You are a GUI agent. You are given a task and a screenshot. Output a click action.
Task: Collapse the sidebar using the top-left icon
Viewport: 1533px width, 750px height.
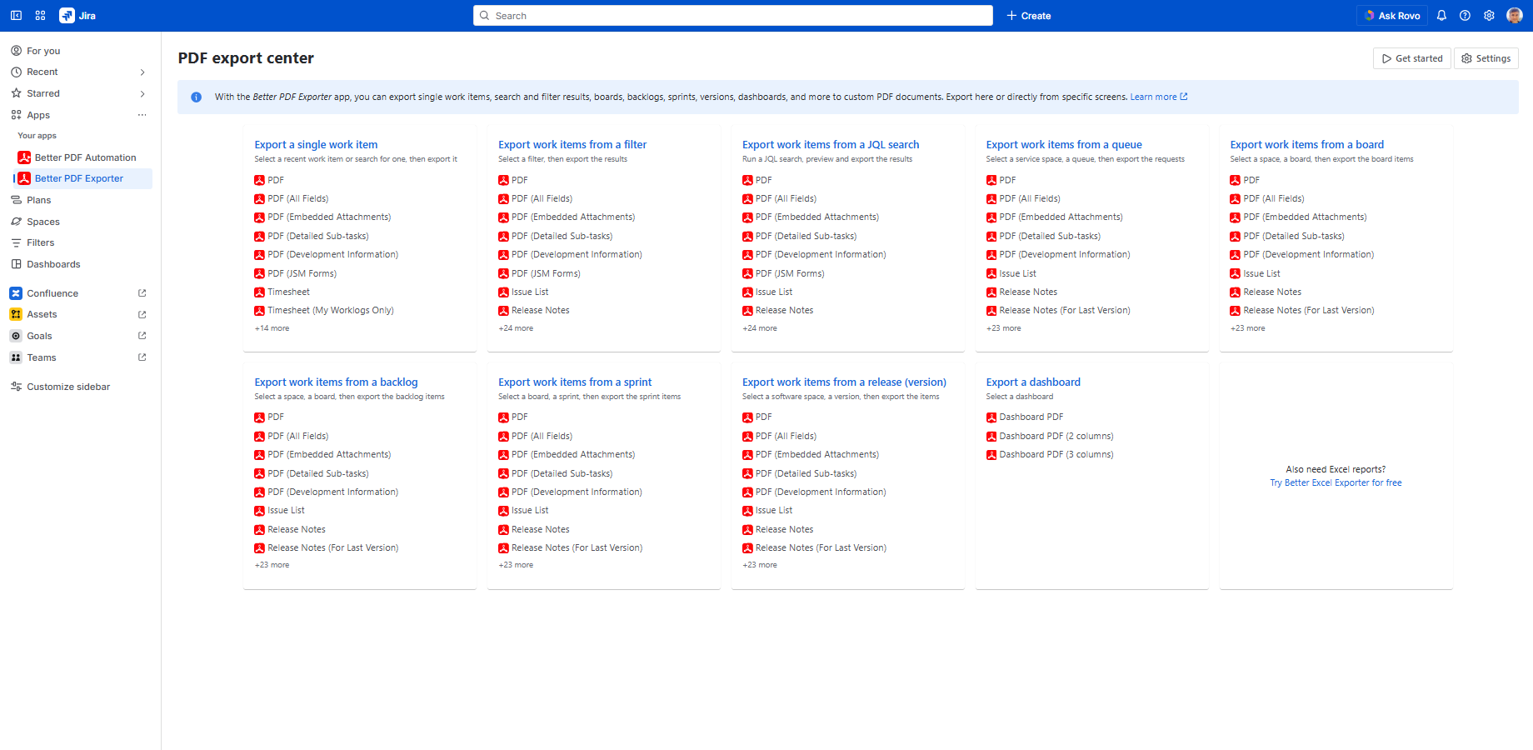tap(16, 16)
